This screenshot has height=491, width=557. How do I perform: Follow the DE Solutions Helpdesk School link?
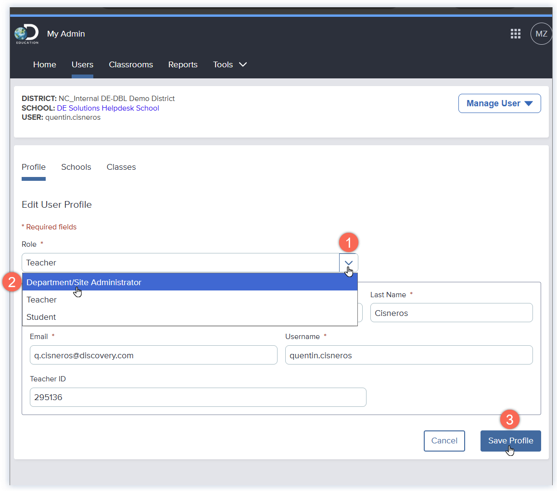tap(108, 108)
